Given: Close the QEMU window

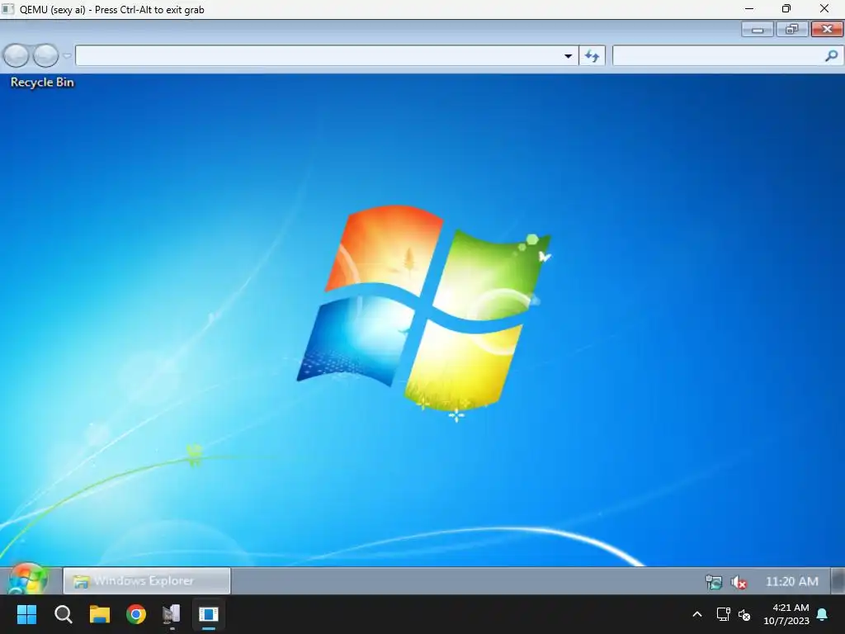Looking at the screenshot, I should tap(824, 8).
